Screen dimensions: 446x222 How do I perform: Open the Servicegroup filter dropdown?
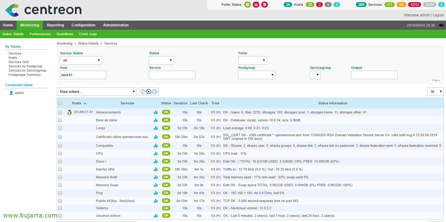pyautogui.click(x=315, y=75)
